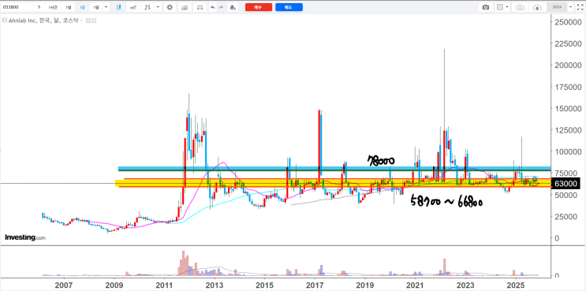
Task: Click the 2013 label on time axis
Action: pyautogui.click(x=215, y=285)
